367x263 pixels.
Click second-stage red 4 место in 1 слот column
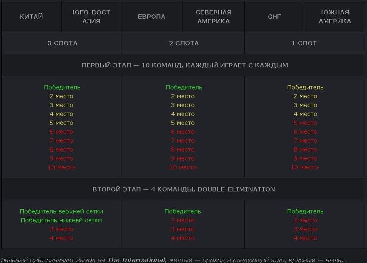click(x=305, y=238)
